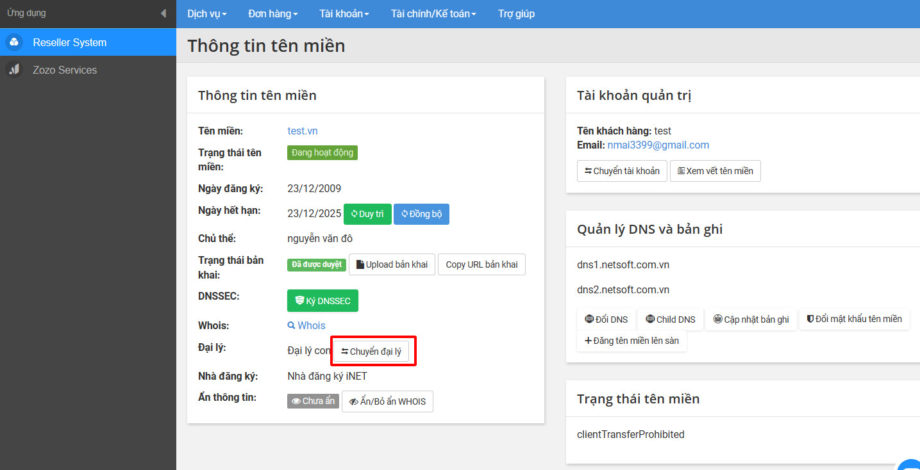The image size is (920, 470).
Task: Open the chat bubble widget
Action: [909, 466]
